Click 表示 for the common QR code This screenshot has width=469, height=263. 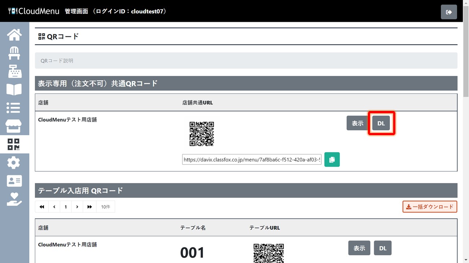point(358,123)
